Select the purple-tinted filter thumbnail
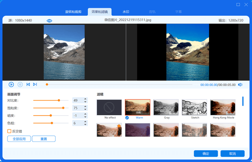 [137, 130]
